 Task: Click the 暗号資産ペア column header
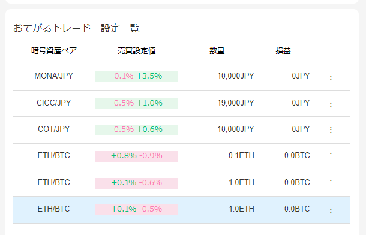point(54,50)
